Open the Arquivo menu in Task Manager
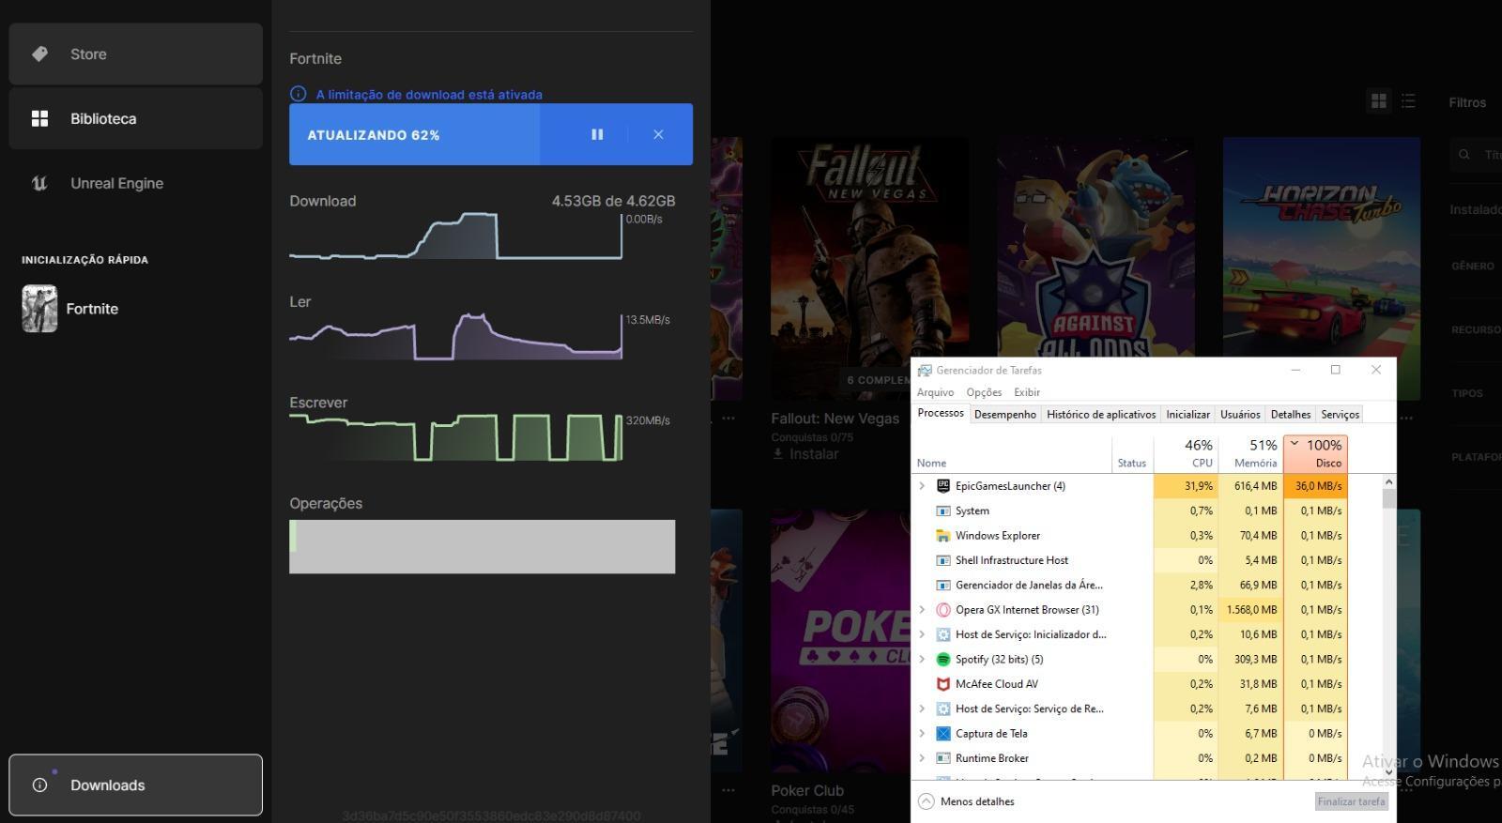This screenshot has height=823, width=1502. [x=935, y=392]
